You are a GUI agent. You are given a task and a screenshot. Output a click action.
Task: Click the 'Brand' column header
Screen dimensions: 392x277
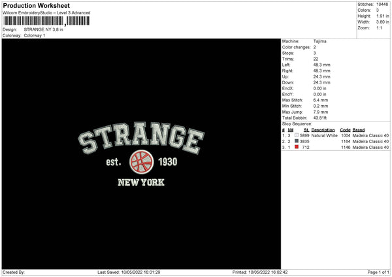click(x=359, y=130)
